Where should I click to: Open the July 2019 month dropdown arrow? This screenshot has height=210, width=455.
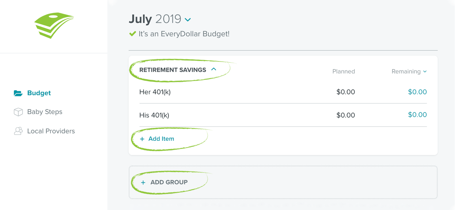coord(188,20)
